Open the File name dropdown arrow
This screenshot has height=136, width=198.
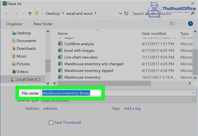pos(194,93)
